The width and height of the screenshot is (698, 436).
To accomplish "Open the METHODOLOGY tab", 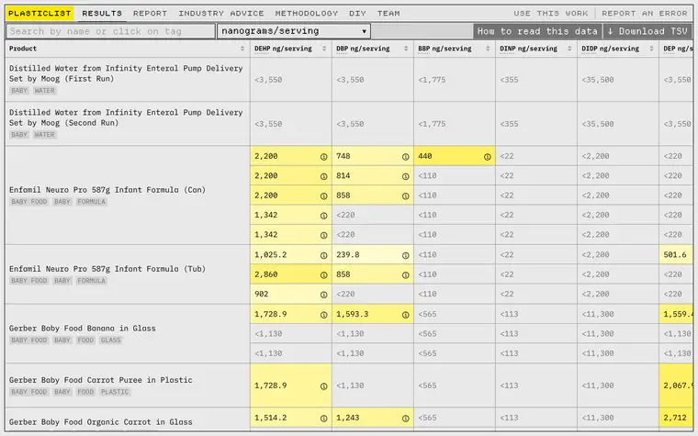I will click(306, 14).
